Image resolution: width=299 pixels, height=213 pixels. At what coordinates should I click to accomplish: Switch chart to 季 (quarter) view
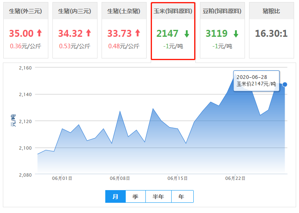[135, 197]
